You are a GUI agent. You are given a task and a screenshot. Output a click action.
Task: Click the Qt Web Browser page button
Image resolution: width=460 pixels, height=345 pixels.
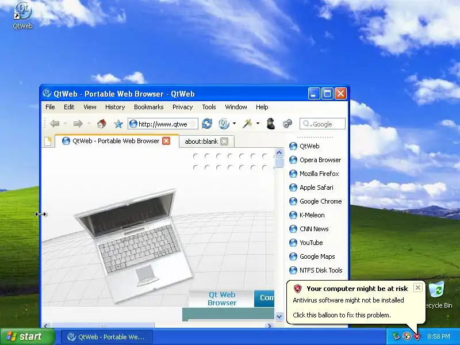222,298
